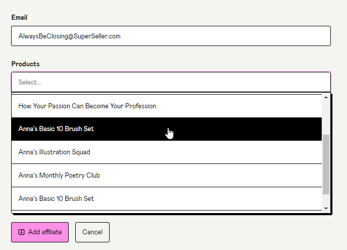Pick Anna's Illustration Squad option

coord(167,152)
